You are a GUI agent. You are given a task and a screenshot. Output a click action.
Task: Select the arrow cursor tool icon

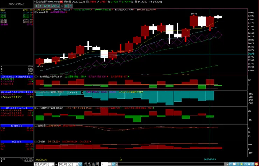coord(230,164)
